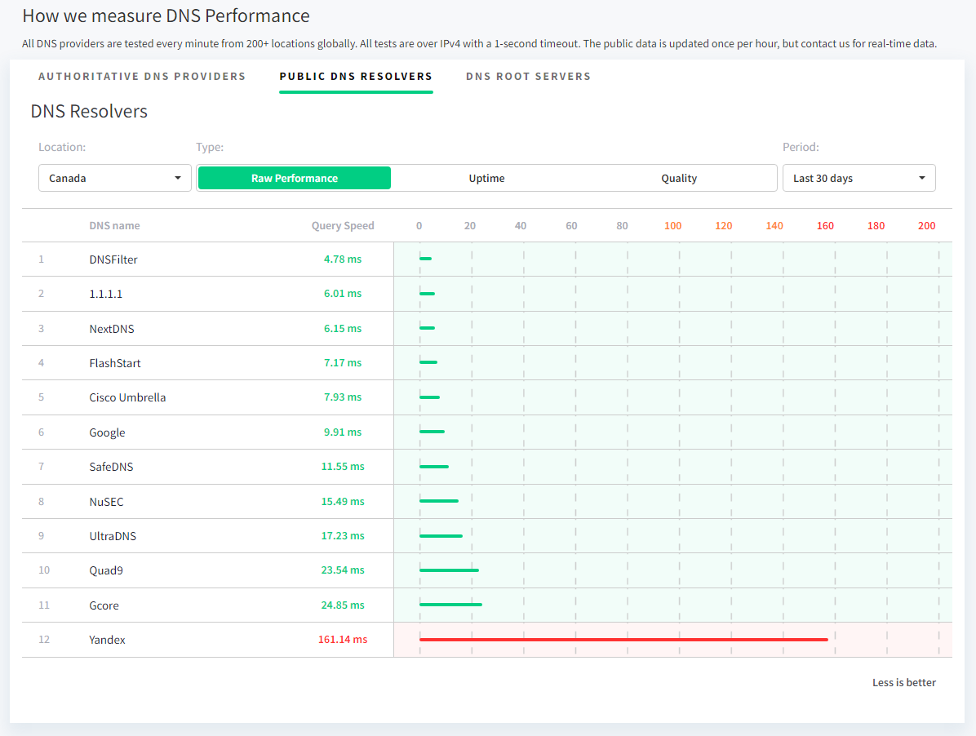Switch to the DNS Root Servers tab
The image size is (976, 736).
(529, 77)
